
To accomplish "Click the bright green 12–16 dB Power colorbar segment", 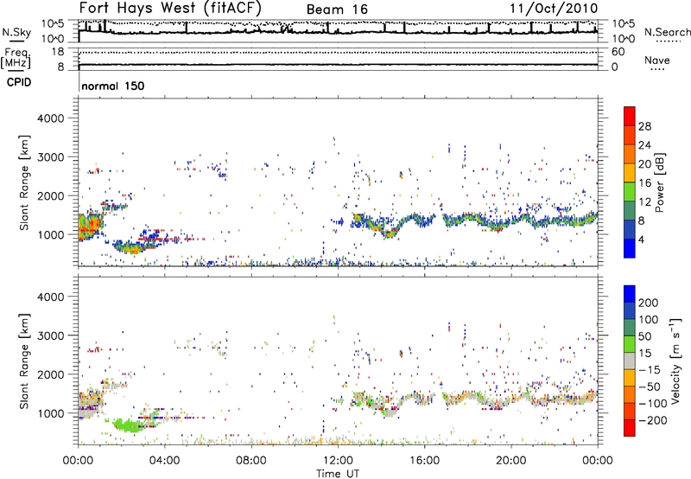I will click(630, 192).
